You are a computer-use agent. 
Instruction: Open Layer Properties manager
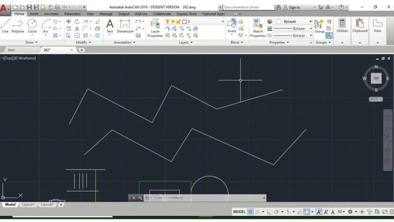(155, 28)
